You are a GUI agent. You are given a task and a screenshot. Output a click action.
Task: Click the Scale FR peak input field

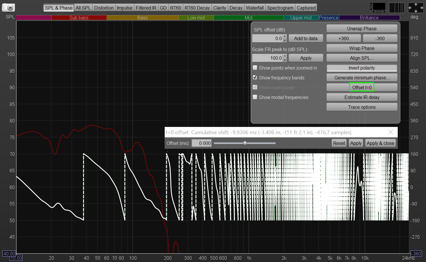pyautogui.click(x=268, y=58)
